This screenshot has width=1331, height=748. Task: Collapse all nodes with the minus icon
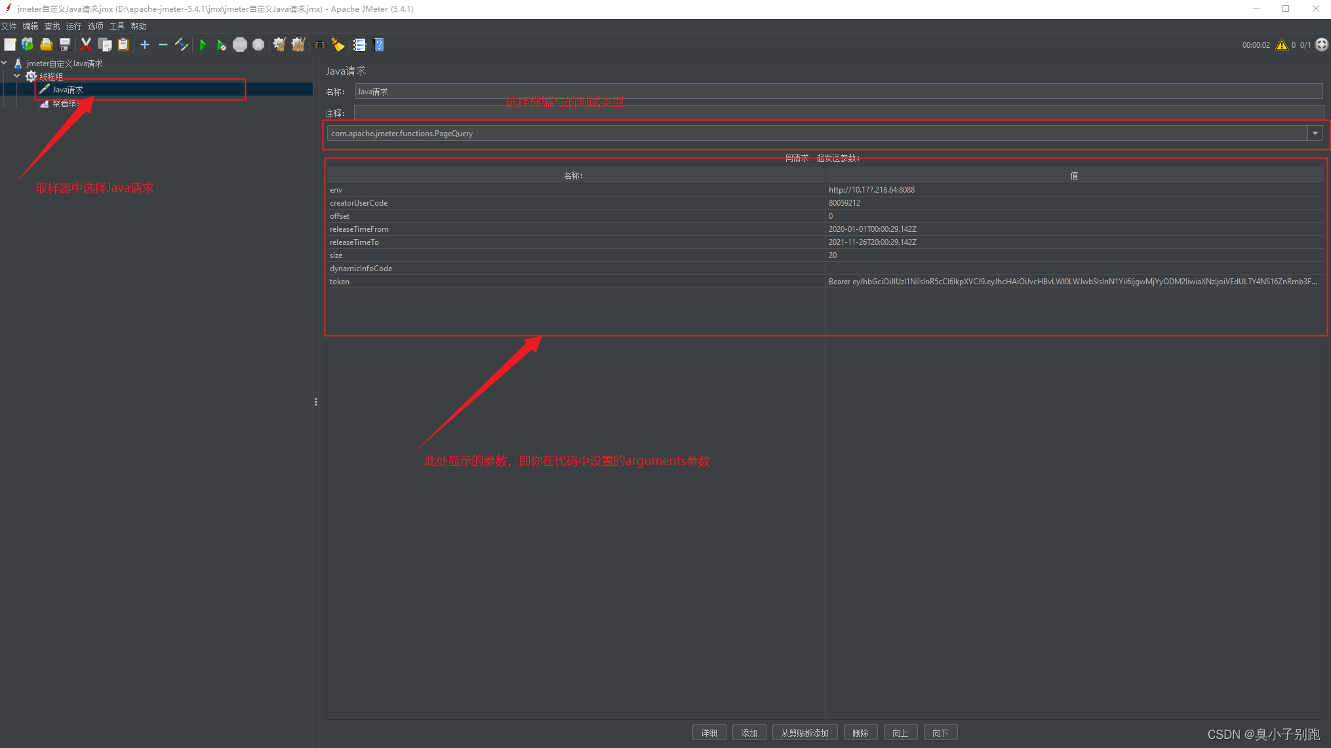163,45
